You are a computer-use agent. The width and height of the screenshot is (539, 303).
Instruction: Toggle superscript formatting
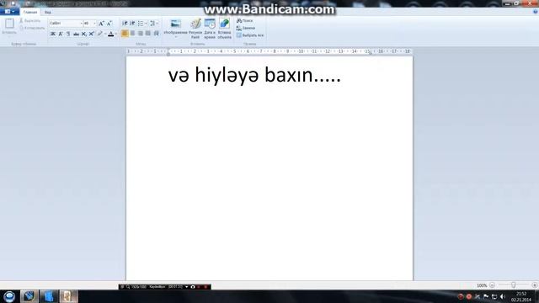point(92,34)
